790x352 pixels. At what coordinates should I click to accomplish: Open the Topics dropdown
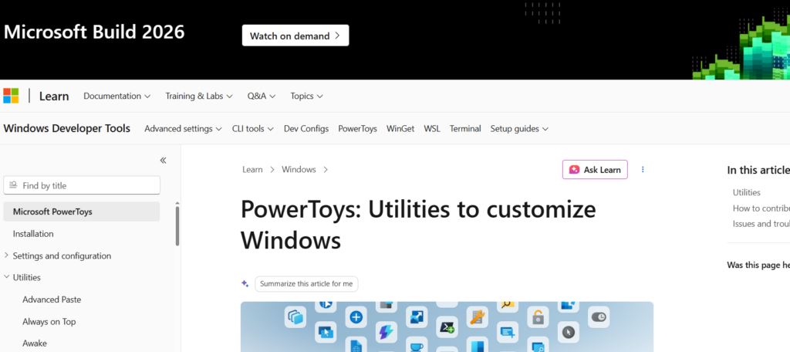tap(307, 96)
